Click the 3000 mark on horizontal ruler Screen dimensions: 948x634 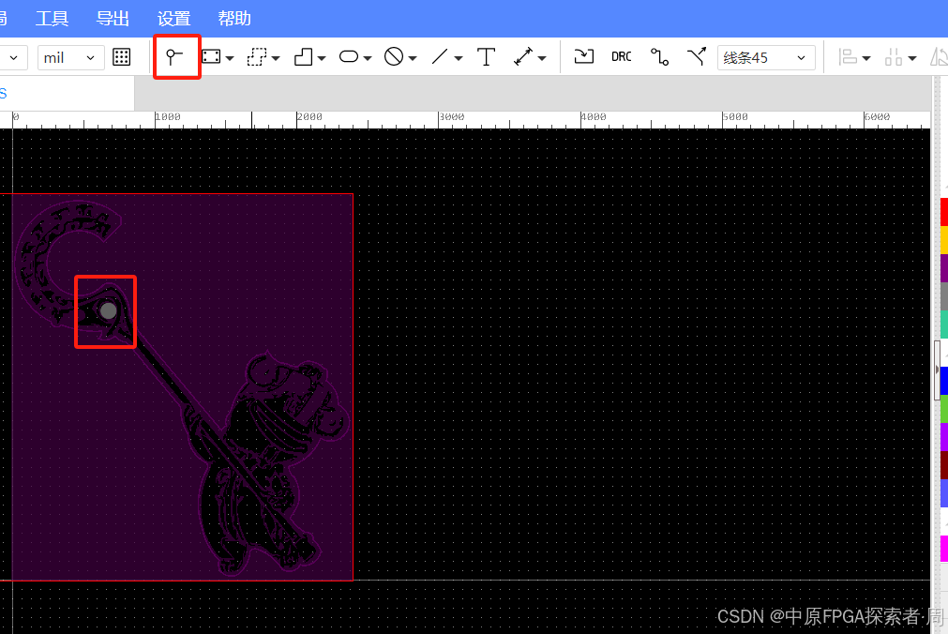[x=452, y=116]
